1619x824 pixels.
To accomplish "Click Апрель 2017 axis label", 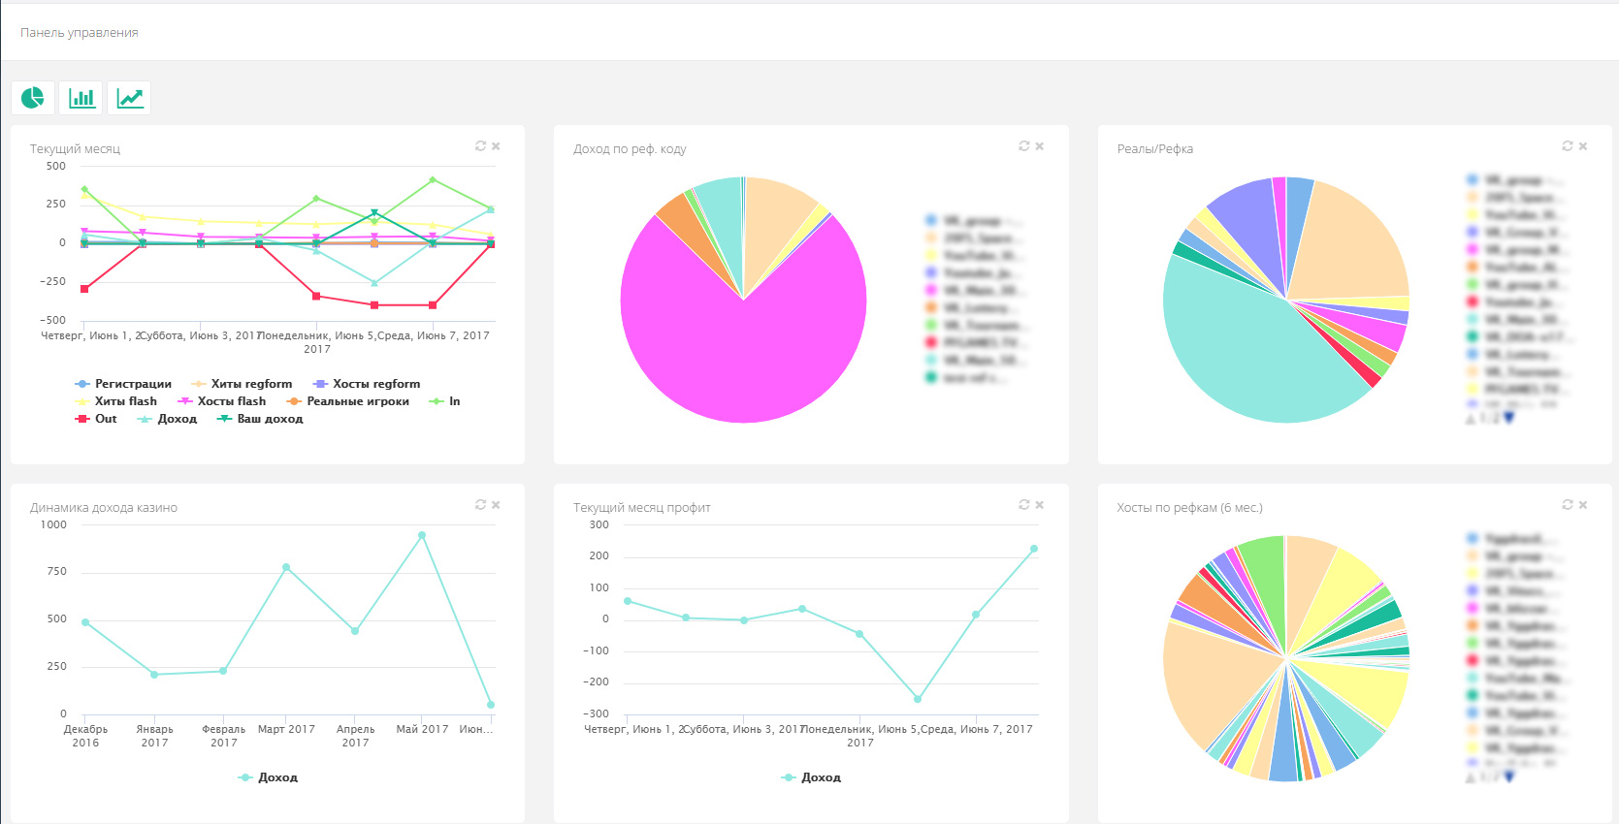I will pyautogui.click(x=355, y=736).
